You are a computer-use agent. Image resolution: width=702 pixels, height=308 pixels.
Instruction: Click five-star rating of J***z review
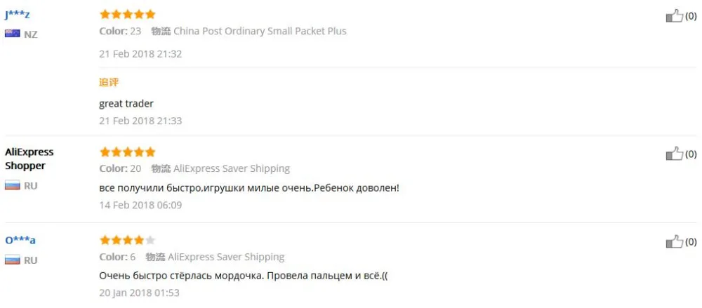(128, 14)
